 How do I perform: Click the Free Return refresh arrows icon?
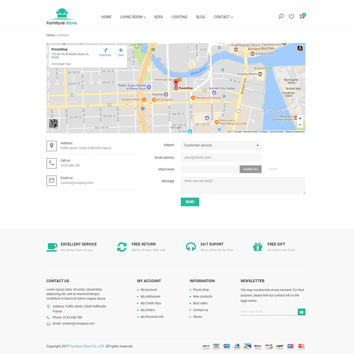tap(122, 247)
